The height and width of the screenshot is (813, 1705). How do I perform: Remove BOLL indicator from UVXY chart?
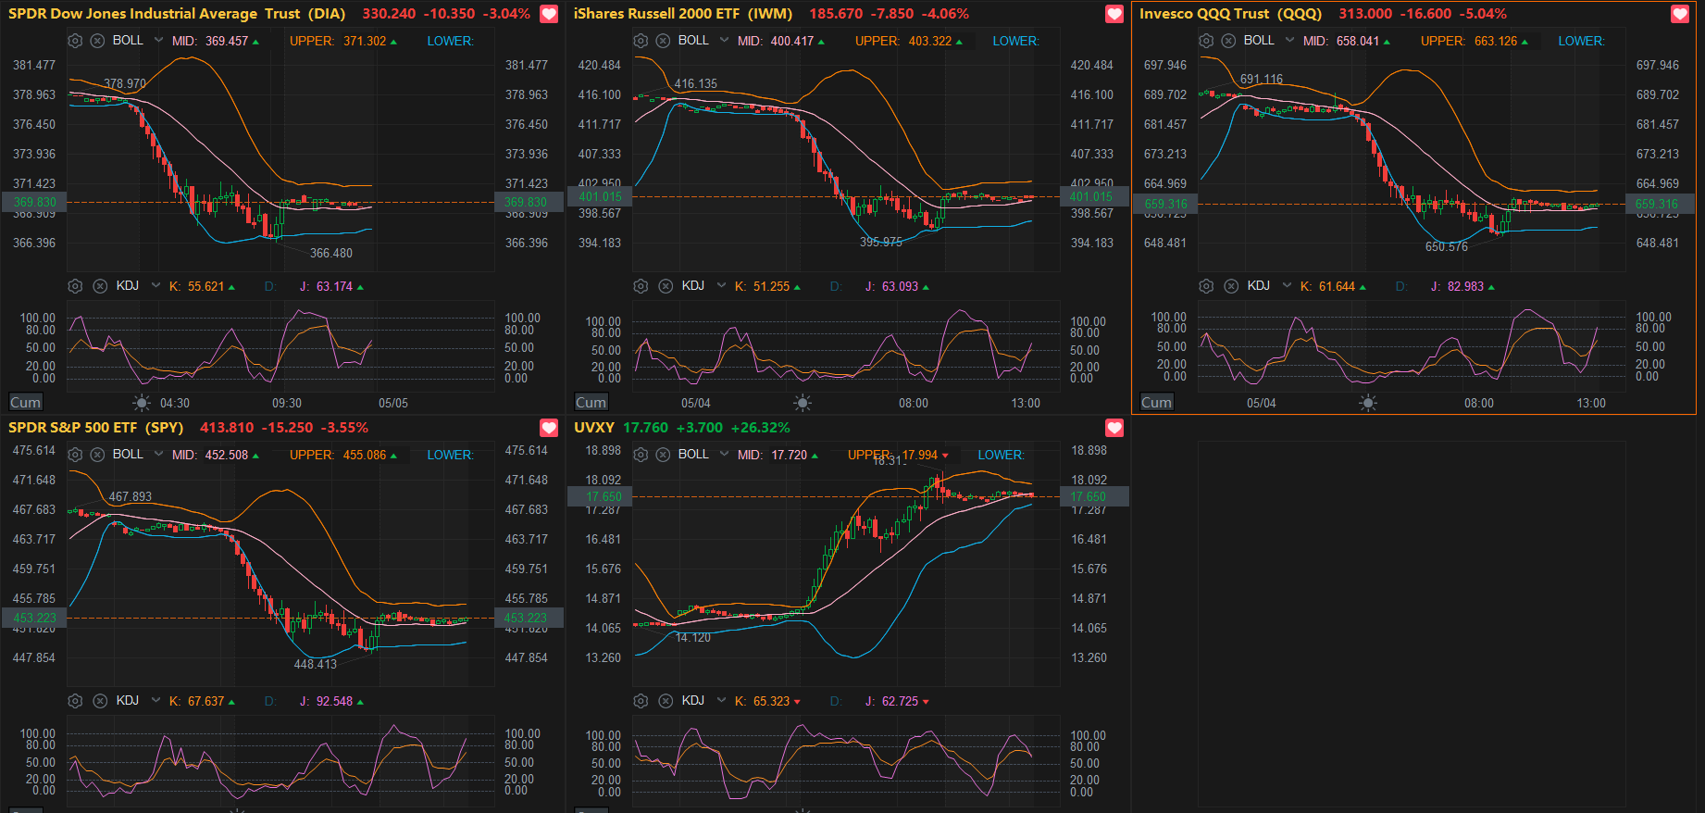click(x=663, y=455)
